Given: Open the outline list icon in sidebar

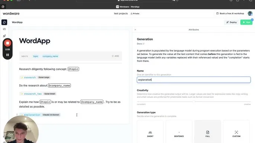Looking at the screenshot, I should click(4, 29).
